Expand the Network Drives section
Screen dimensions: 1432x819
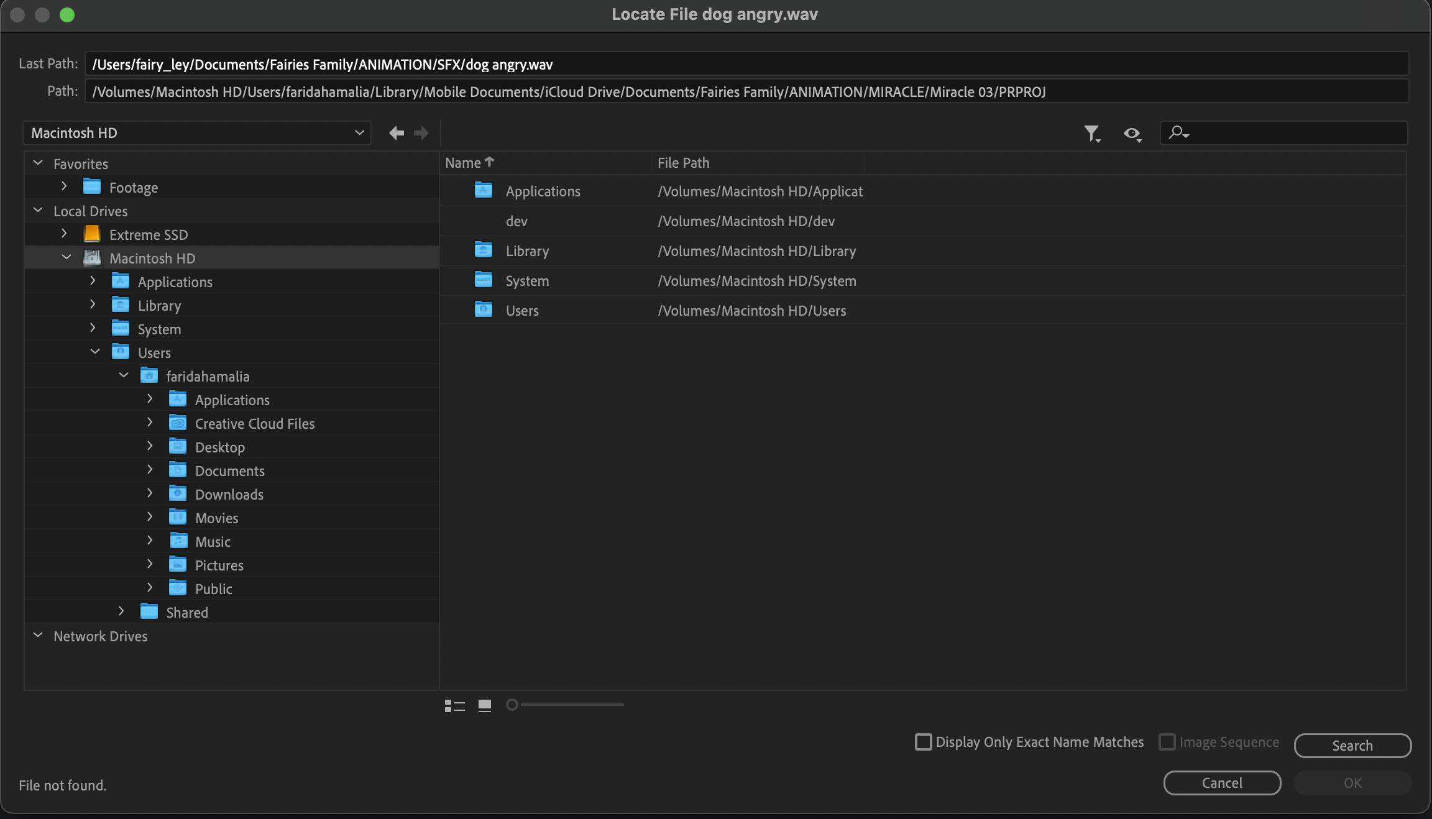pos(39,635)
